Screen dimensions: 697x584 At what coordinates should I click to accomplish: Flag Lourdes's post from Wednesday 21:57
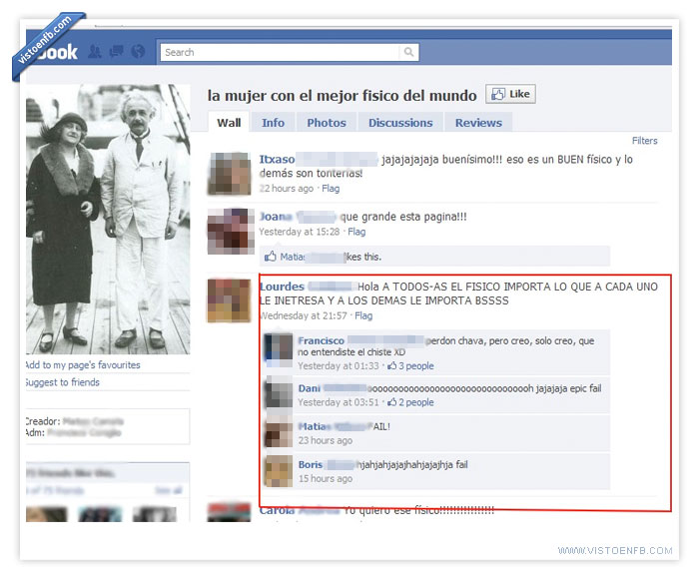(363, 316)
